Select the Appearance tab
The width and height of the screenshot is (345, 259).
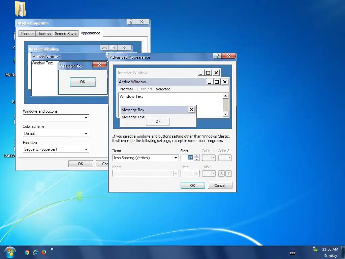[x=90, y=33]
